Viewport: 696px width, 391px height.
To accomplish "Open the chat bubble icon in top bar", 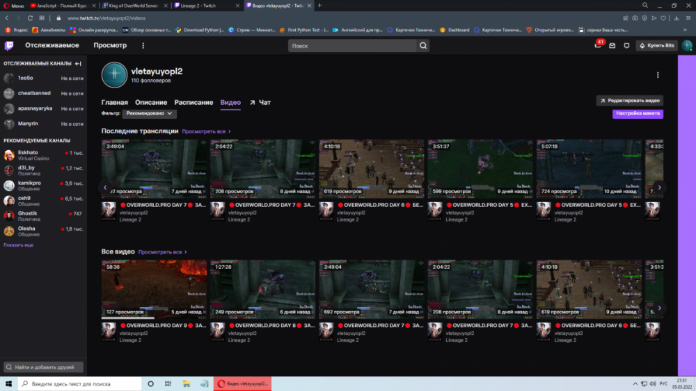I will 626,46.
